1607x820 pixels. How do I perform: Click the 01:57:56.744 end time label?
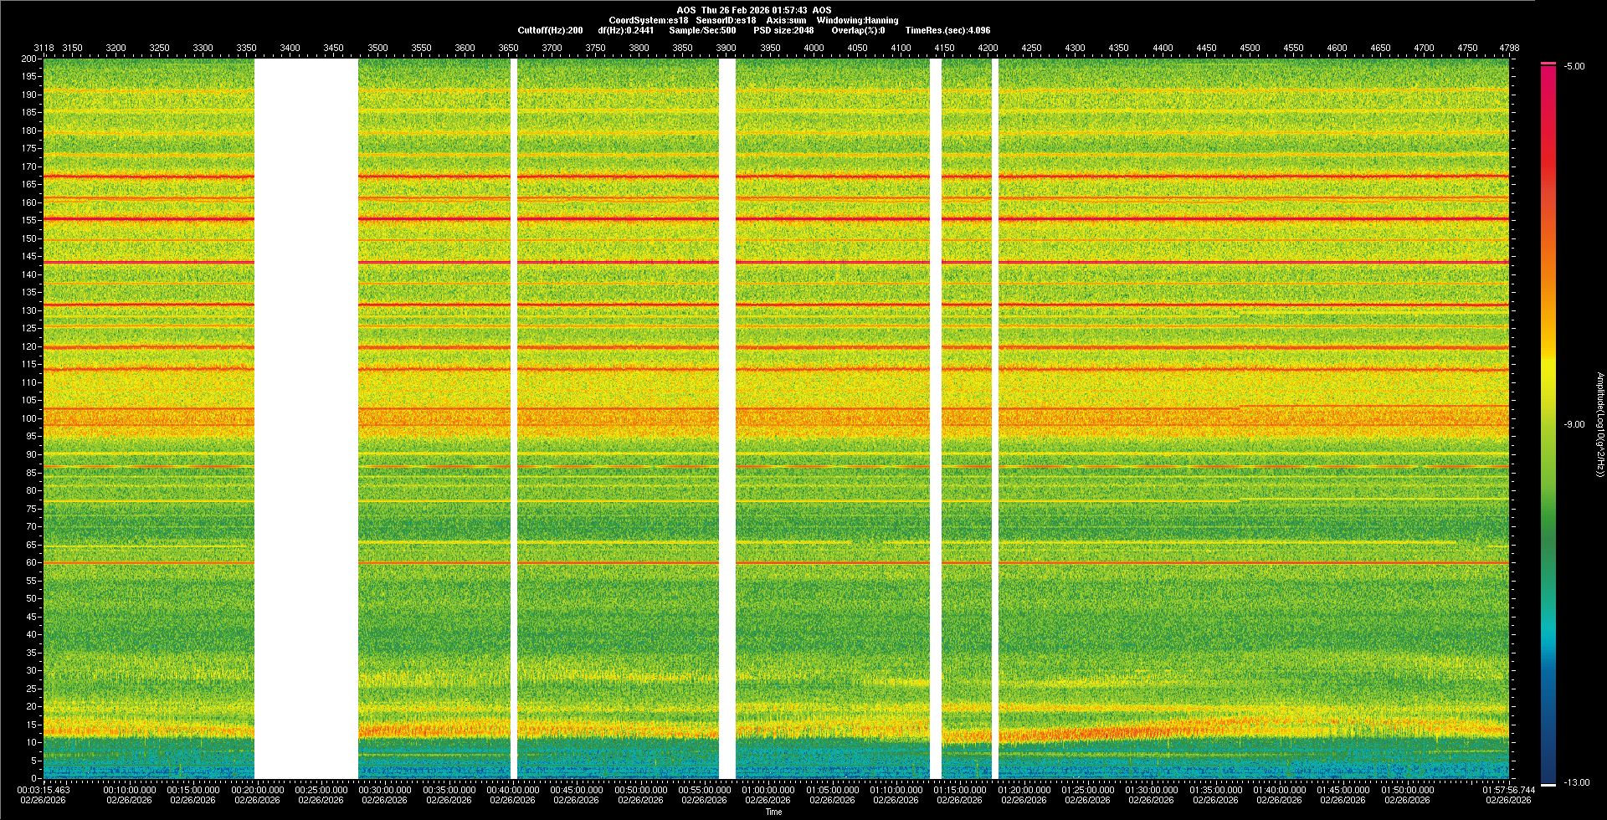(1508, 790)
